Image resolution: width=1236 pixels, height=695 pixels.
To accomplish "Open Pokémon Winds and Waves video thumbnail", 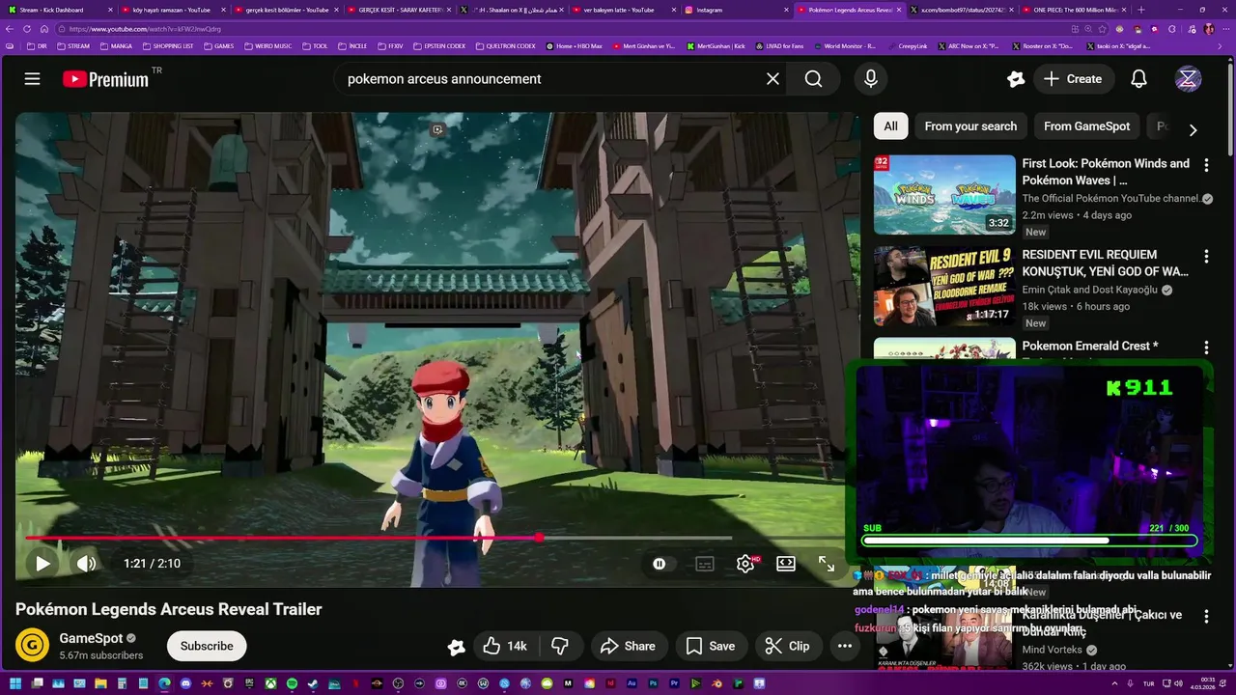I will click(944, 195).
